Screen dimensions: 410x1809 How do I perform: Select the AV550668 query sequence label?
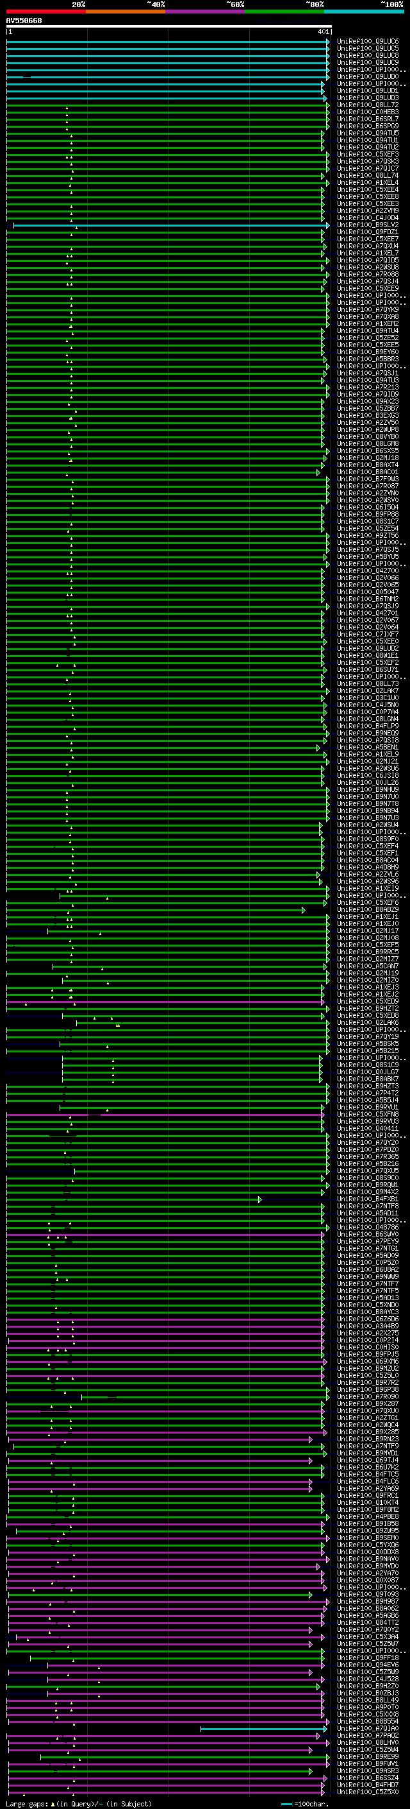[x=24, y=21]
